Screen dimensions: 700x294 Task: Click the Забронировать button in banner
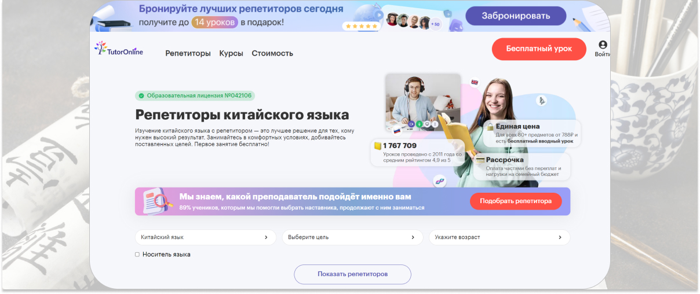coord(516,16)
